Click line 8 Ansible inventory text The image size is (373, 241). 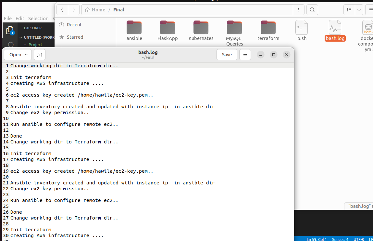tap(113, 107)
